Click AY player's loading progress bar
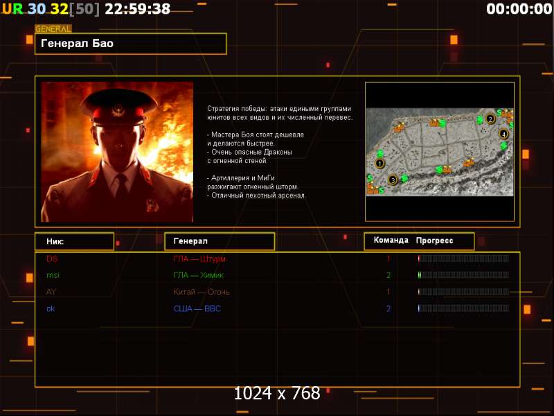The width and height of the screenshot is (554, 416). pos(463,292)
